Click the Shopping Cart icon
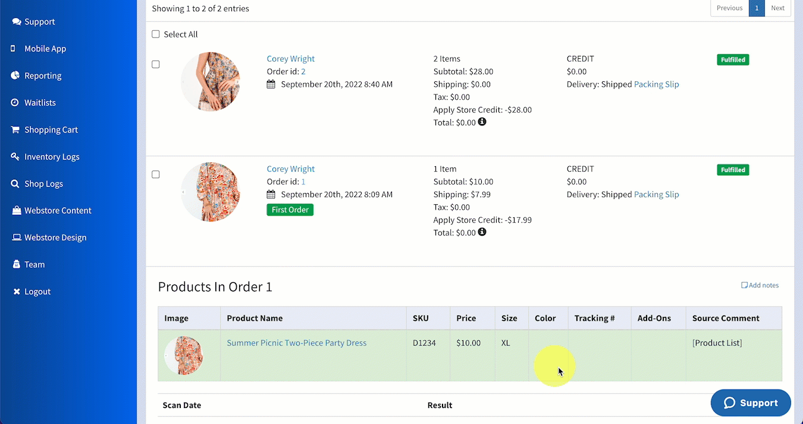The height and width of the screenshot is (424, 803). point(15,129)
